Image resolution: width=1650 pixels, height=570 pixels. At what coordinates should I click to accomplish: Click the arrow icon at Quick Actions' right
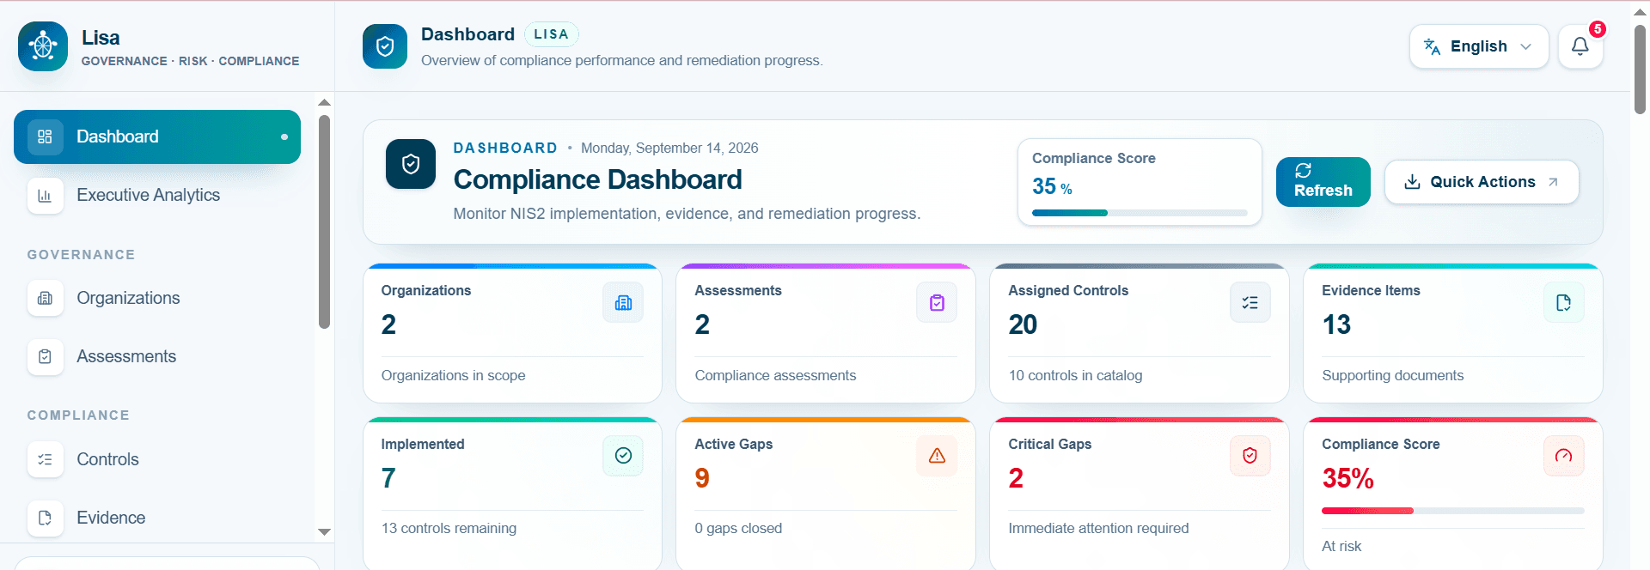point(1553,182)
